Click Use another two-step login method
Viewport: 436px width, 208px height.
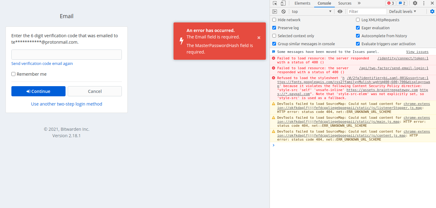(66, 104)
